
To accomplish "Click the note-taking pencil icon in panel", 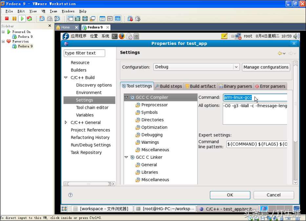I will click(224, 36).
